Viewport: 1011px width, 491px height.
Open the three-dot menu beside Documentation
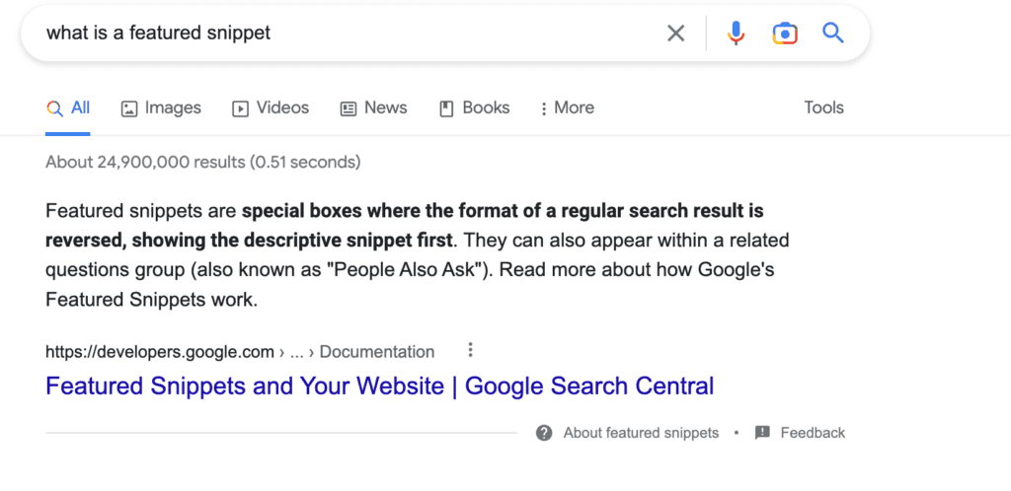(470, 350)
